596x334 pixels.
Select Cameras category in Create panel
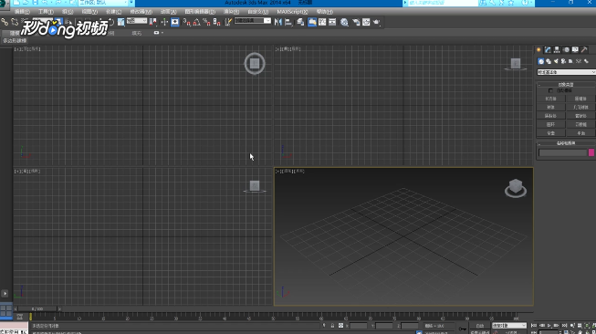coord(563,61)
